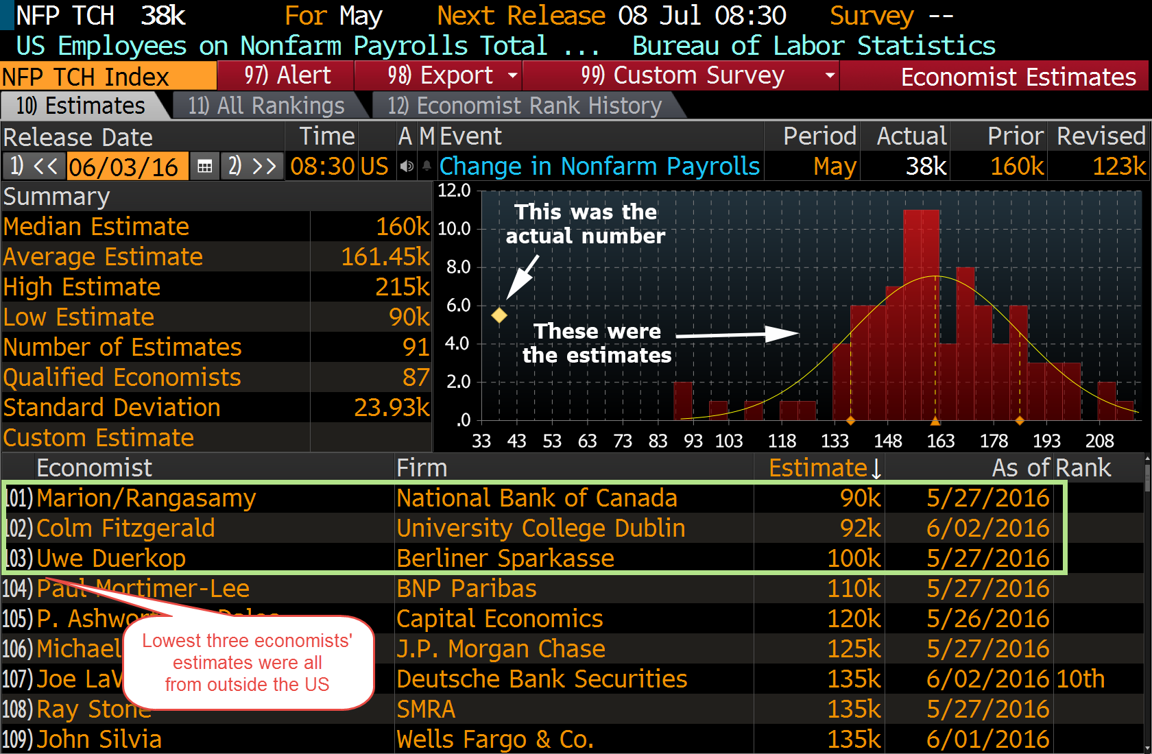Click the Median Estimate label
Viewport: 1152px width, 754px height.
pos(96,227)
